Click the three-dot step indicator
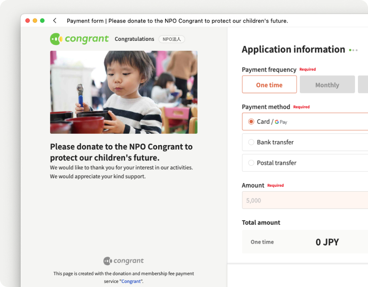The height and width of the screenshot is (287, 368). [x=353, y=50]
